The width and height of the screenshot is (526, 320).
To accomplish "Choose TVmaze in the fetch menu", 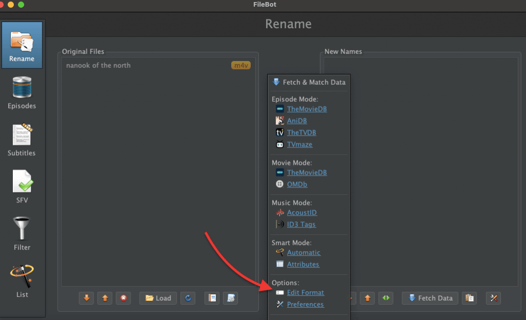I will click(x=299, y=144).
